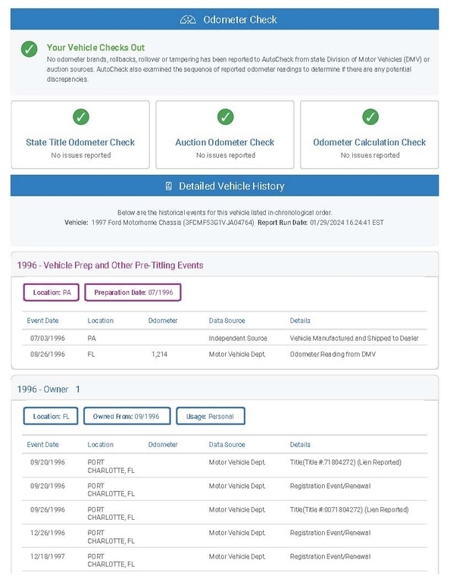
Task: Collapse the 1996 Owner 1 section header
Action: coord(225,389)
